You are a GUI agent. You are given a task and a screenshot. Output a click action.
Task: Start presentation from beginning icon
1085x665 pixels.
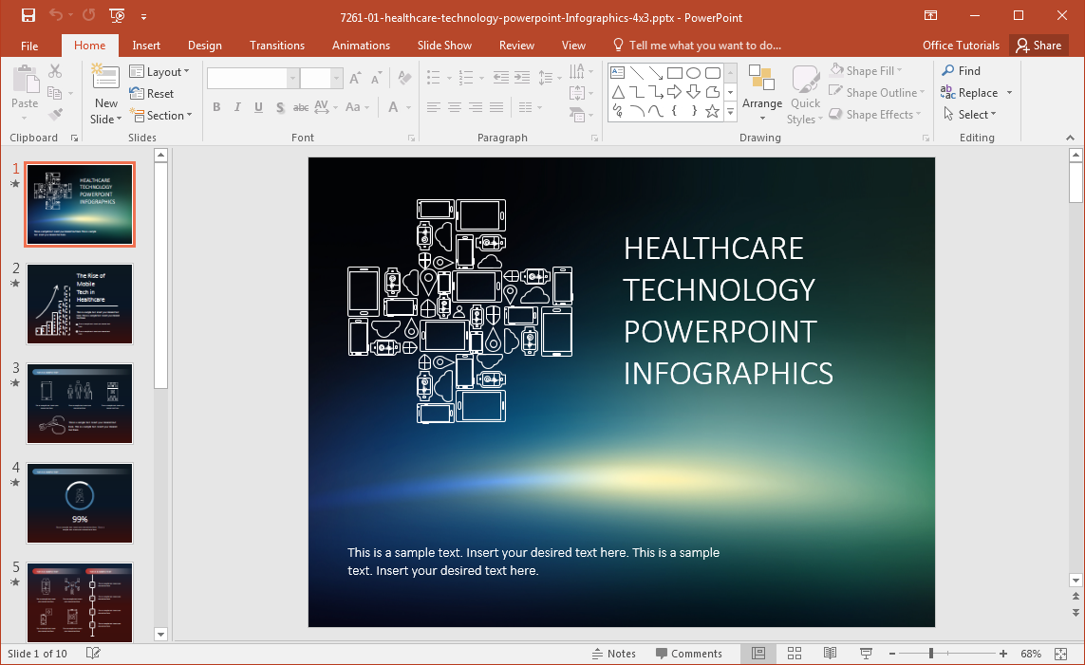[117, 15]
